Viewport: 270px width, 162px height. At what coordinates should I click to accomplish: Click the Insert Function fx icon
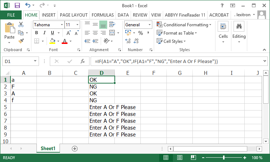(x=83, y=61)
